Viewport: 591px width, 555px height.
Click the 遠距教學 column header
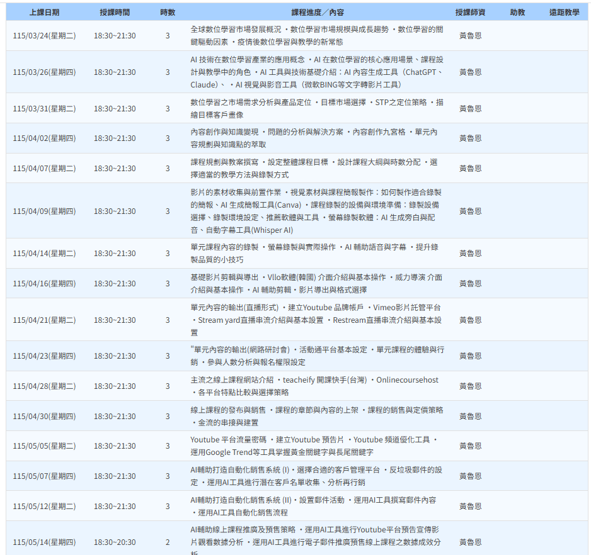point(564,13)
